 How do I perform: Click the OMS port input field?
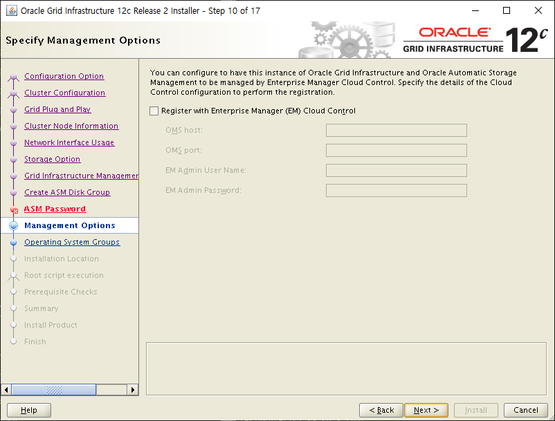coord(396,150)
